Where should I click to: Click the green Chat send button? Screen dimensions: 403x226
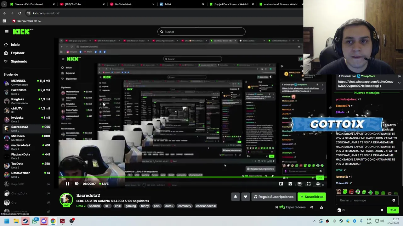pyautogui.click(x=393, y=210)
